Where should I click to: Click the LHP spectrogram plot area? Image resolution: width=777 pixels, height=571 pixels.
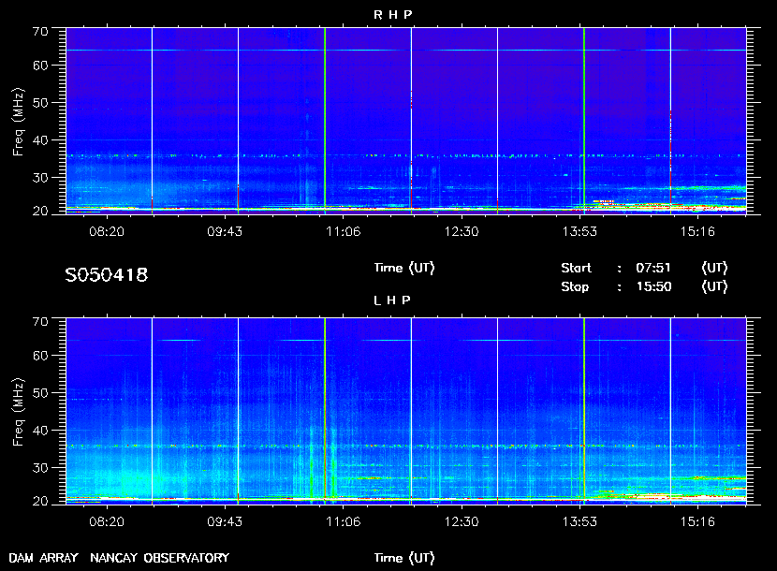tap(406, 411)
